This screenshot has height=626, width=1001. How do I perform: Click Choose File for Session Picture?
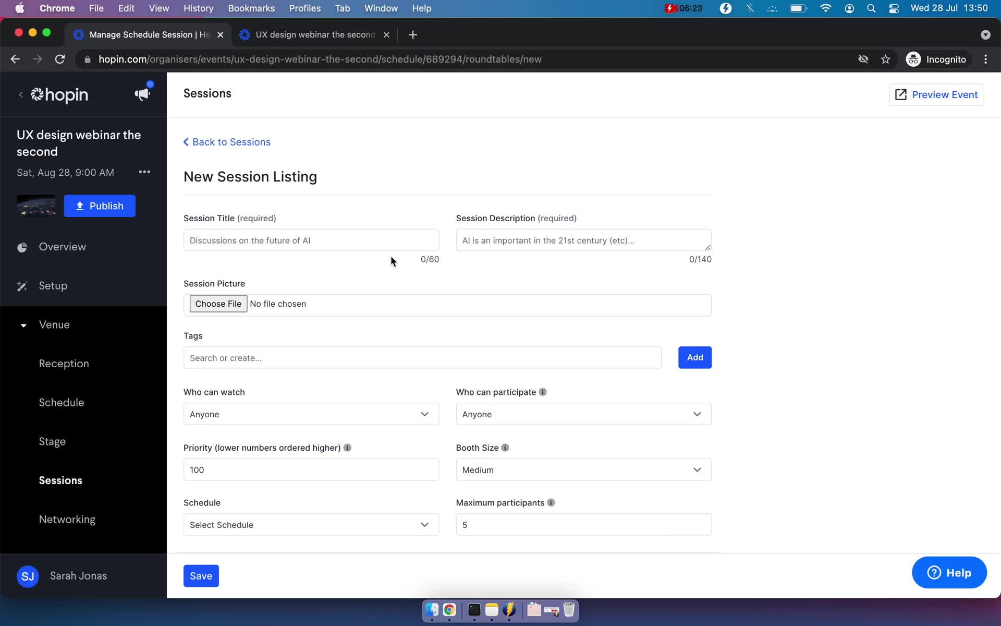218,304
